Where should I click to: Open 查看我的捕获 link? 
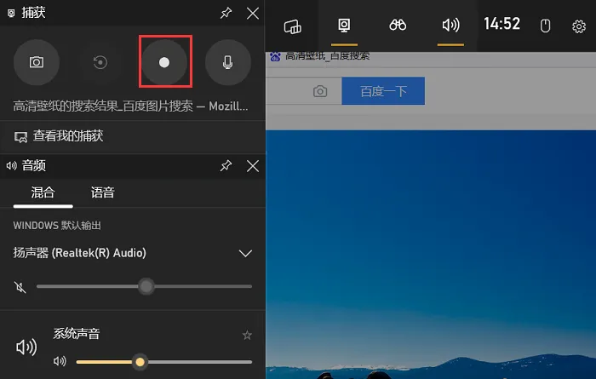(x=59, y=136)
